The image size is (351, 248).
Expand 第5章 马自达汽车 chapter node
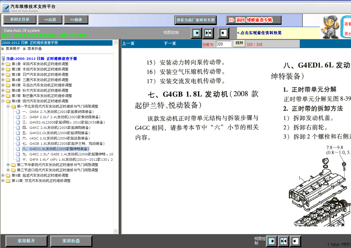coord(3,85)
